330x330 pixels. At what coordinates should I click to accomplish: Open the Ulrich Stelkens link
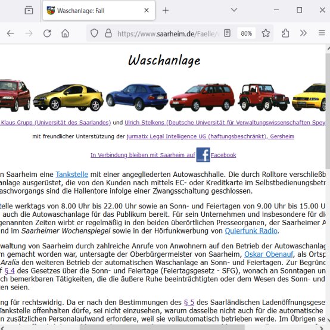tap(225, 123)
